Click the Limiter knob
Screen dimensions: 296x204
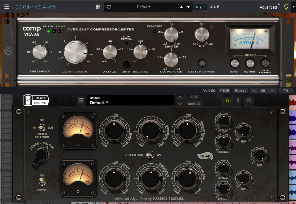point(171,34)
